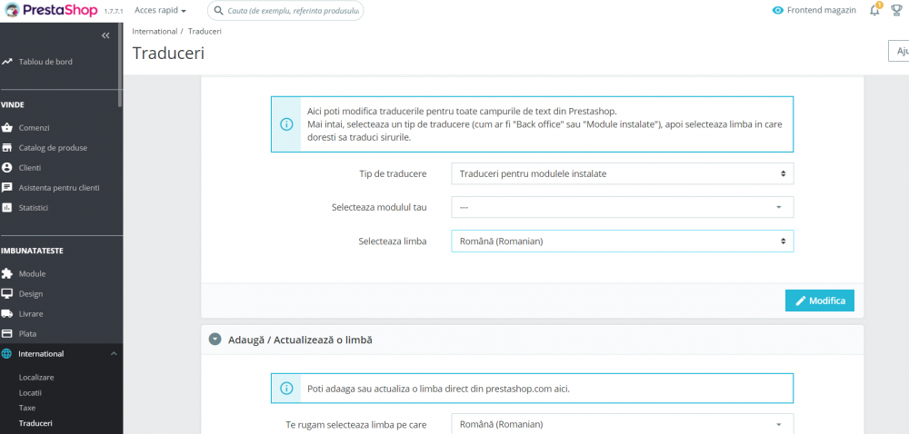Screen dimensions: 909x434
Task: Click the eye icon beside Frontend magazin
Action: [778, 10]
